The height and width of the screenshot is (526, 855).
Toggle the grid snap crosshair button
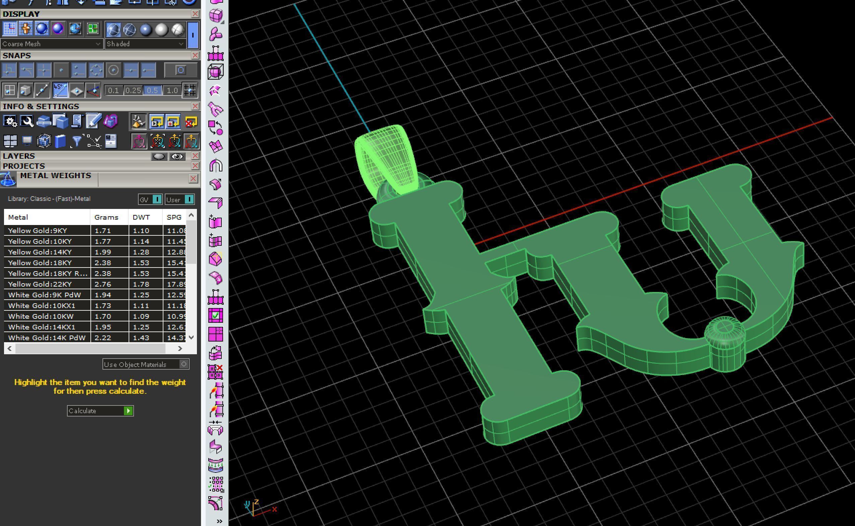[190, 90]
